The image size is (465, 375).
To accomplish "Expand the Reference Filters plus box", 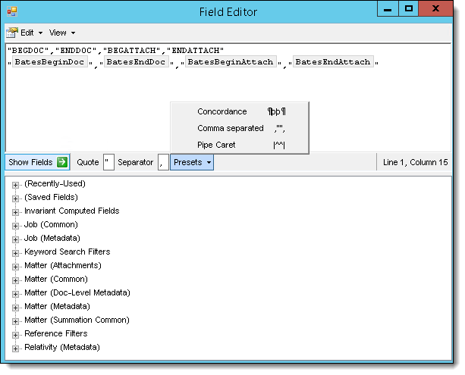I will [x=15, y=335].
